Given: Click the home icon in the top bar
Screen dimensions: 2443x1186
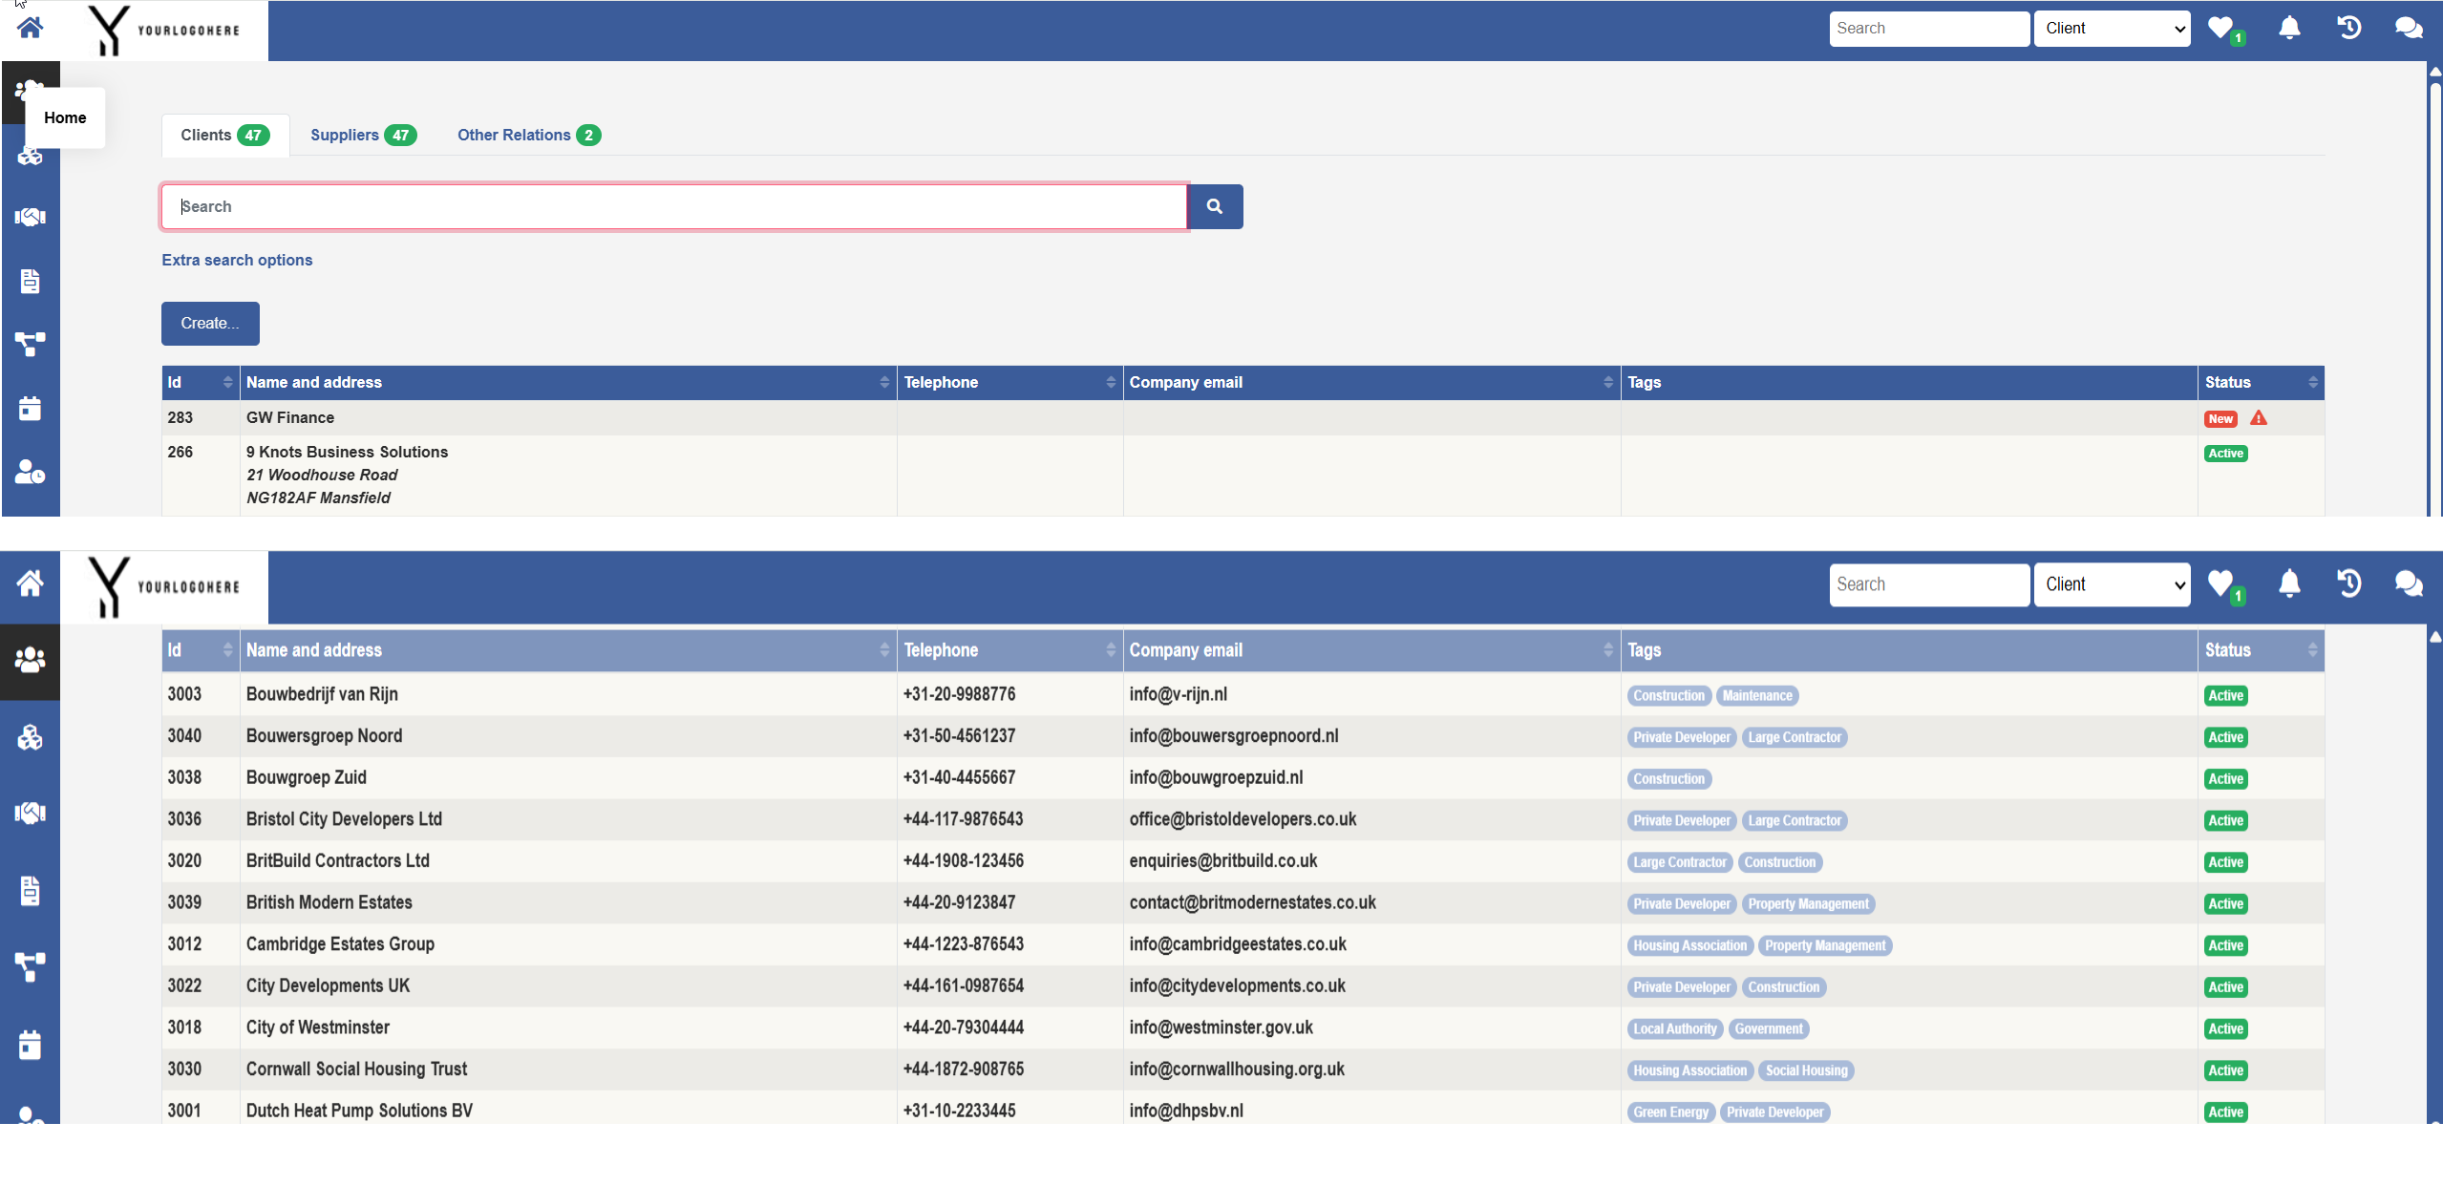Looking at the screenshot, I should tap(30, 28).
